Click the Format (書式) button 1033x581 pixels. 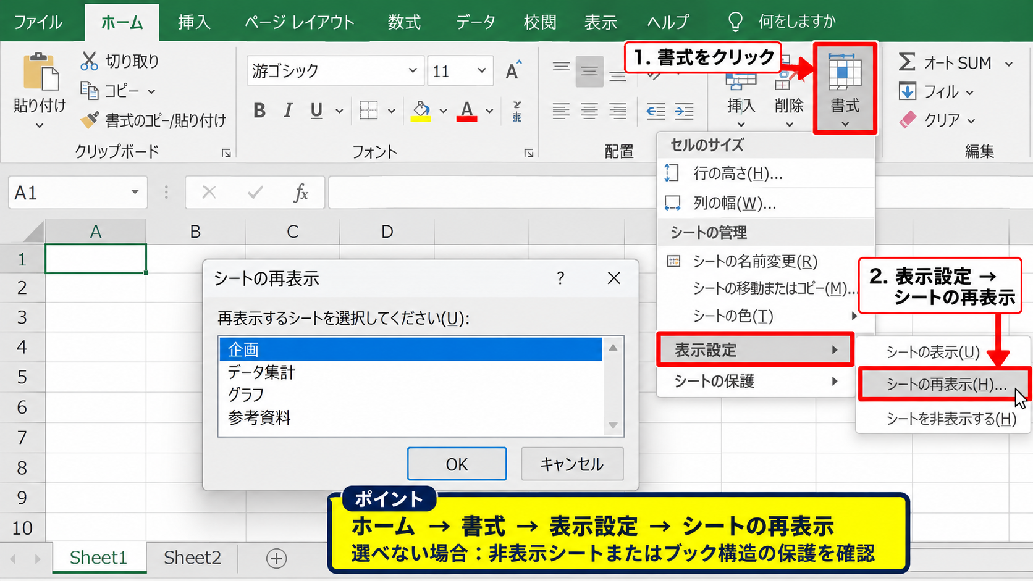click(x=845, y=88)
